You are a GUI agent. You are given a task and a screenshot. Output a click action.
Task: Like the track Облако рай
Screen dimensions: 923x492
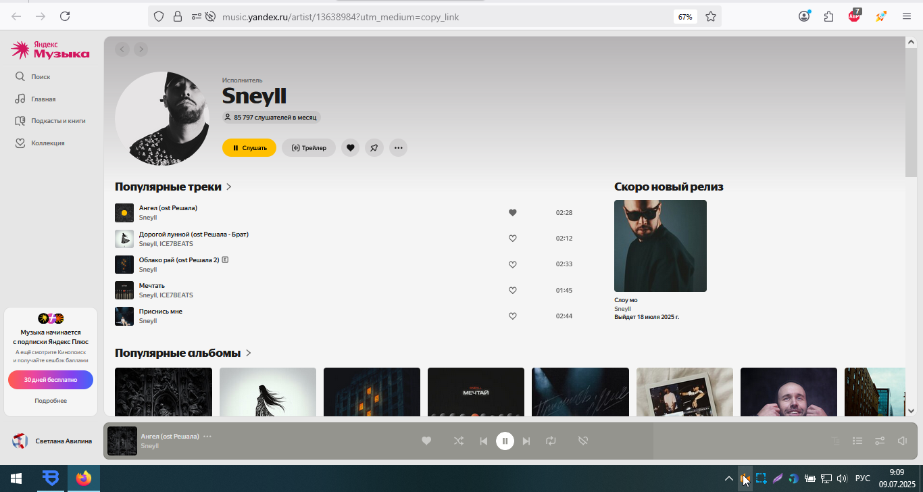tap(512, 264)
